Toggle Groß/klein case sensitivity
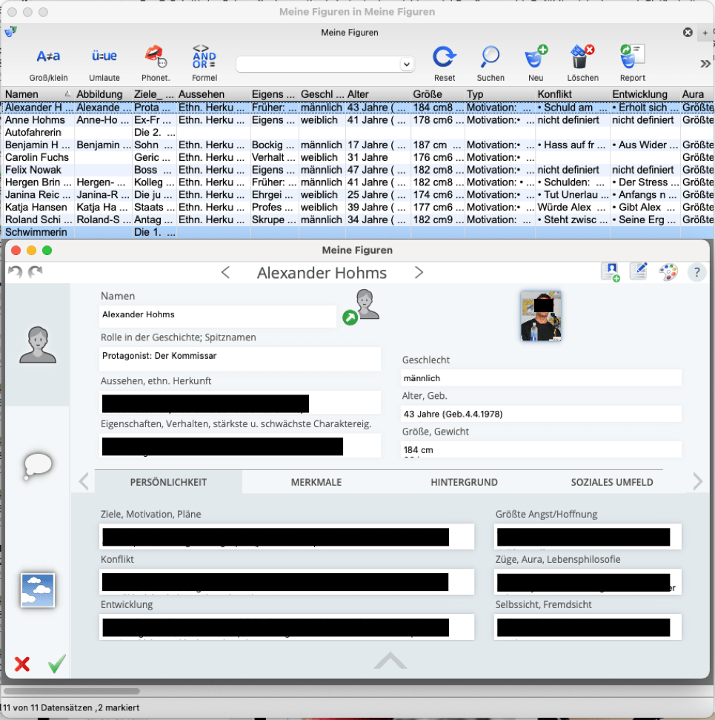The image size is (715, 720). point(48,57)
